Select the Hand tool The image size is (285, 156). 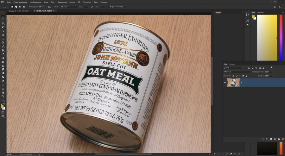pos(3,93)
